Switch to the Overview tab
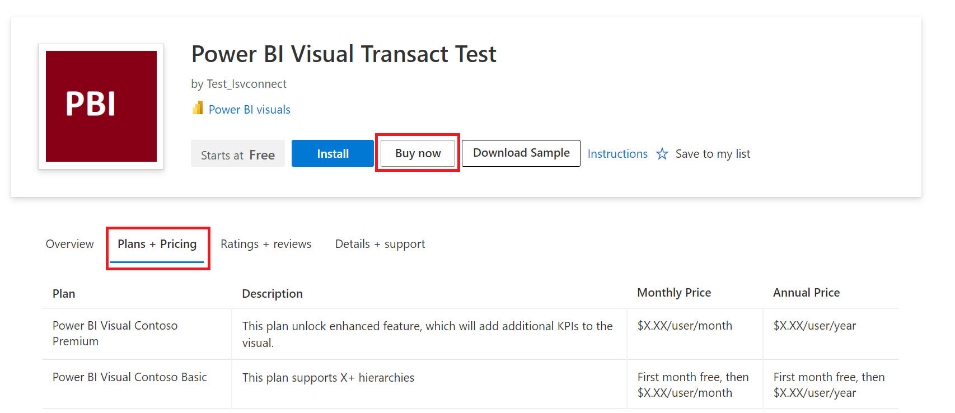This screenshot has width=955, height=413. [70, 244]
